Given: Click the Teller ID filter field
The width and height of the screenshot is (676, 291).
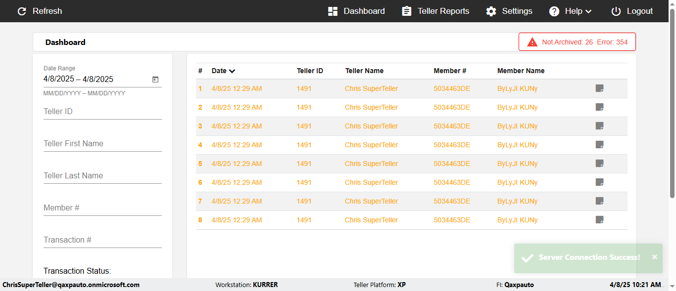Looking at the screenshot, I should [x=102, y=112].
